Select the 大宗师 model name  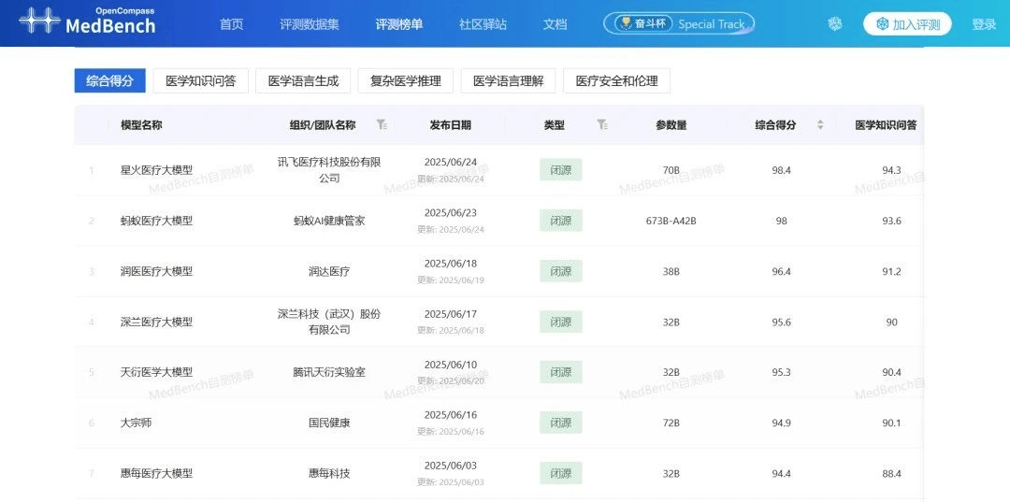(x=136, y=423)
